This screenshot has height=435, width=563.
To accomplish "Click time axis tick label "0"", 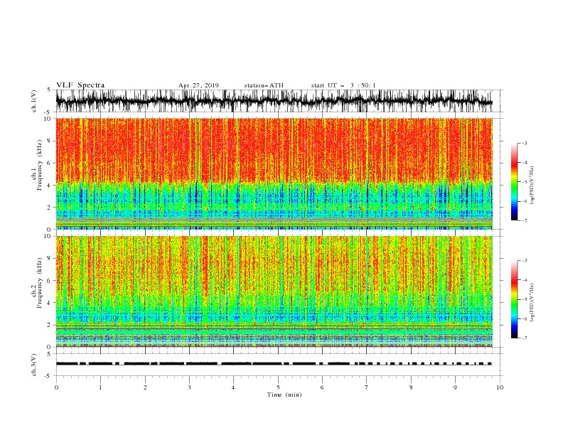I will (56, 387).
